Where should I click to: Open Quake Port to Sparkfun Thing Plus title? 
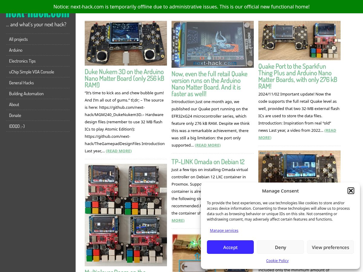pos(298,76)
